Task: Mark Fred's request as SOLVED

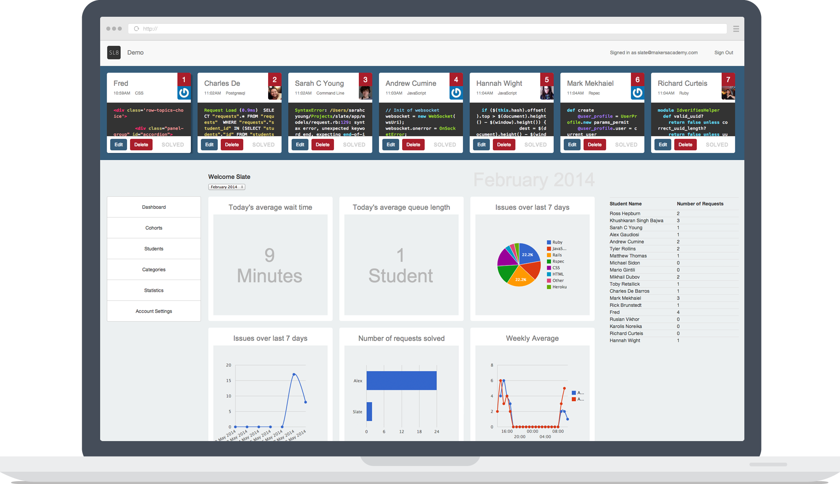Action: [x=172, y=145]
